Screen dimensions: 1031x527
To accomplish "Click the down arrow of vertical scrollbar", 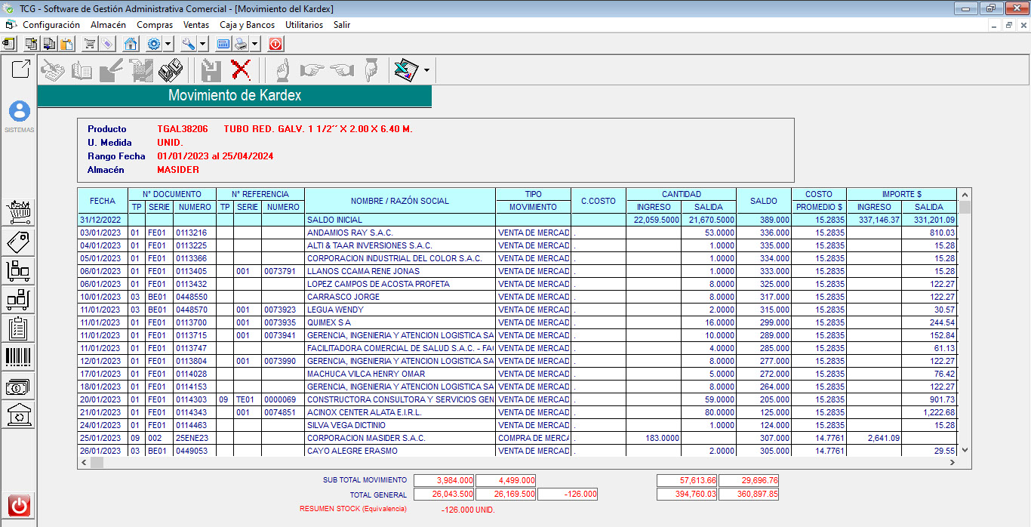I will [965, 450].
